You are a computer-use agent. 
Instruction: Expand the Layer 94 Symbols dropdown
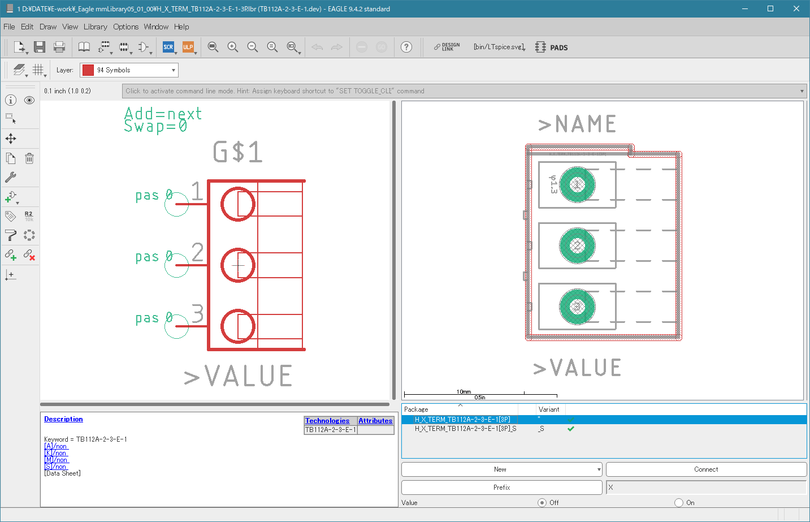(173, 70)
